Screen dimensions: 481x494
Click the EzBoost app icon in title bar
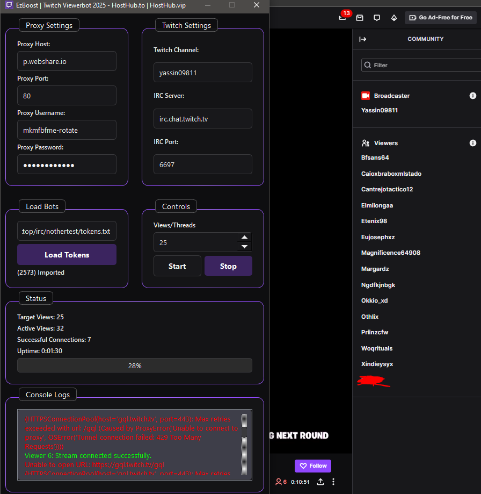(x=10, y=5)
